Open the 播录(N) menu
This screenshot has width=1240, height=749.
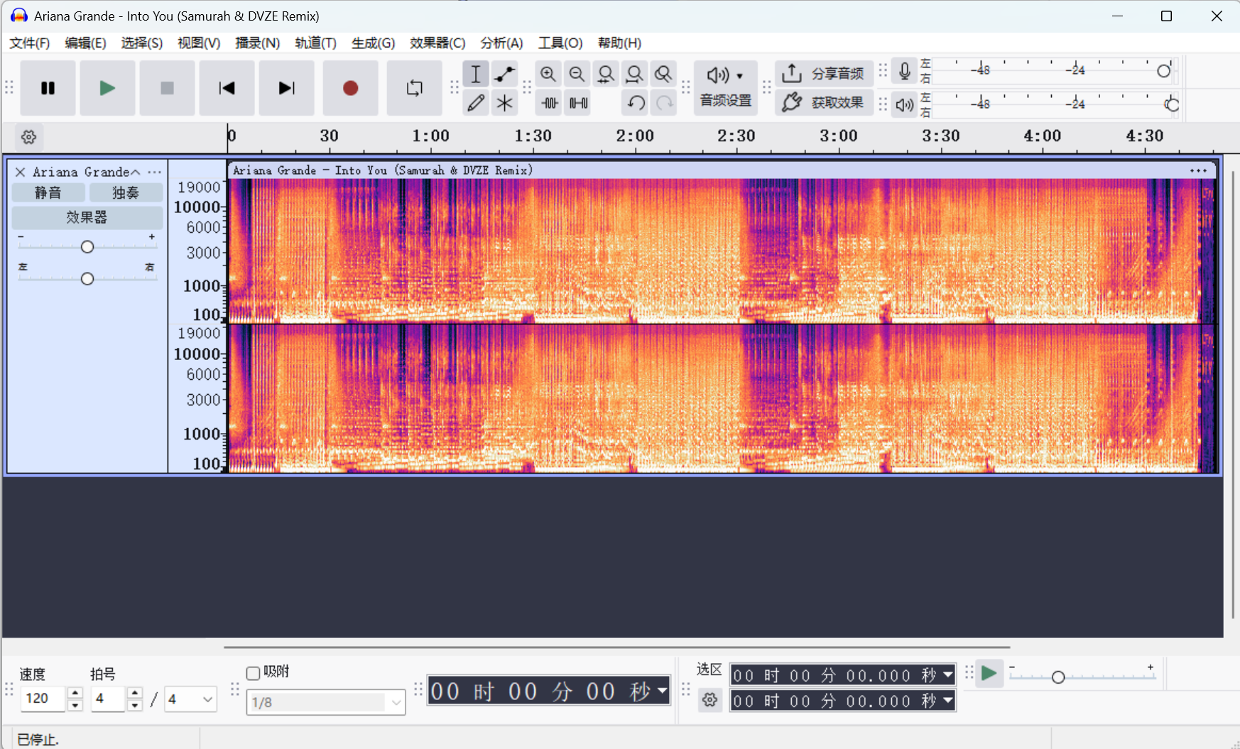pyautogui.click(x=257, y=43)
